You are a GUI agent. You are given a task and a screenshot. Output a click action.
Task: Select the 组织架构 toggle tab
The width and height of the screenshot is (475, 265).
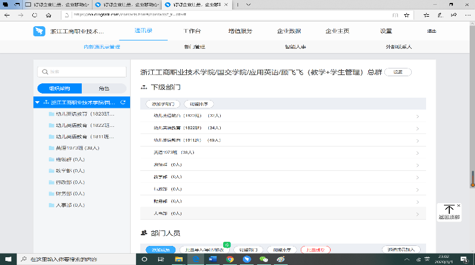pos(59,88)
